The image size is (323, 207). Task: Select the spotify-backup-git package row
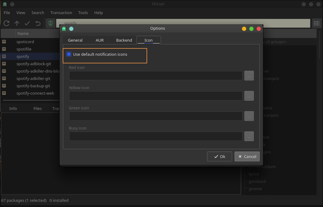[x=33, y=86]
